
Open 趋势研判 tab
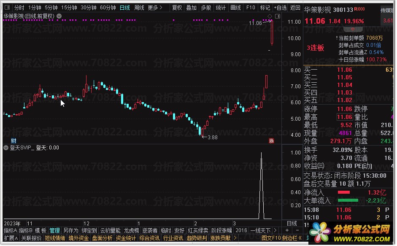(197, 238)
